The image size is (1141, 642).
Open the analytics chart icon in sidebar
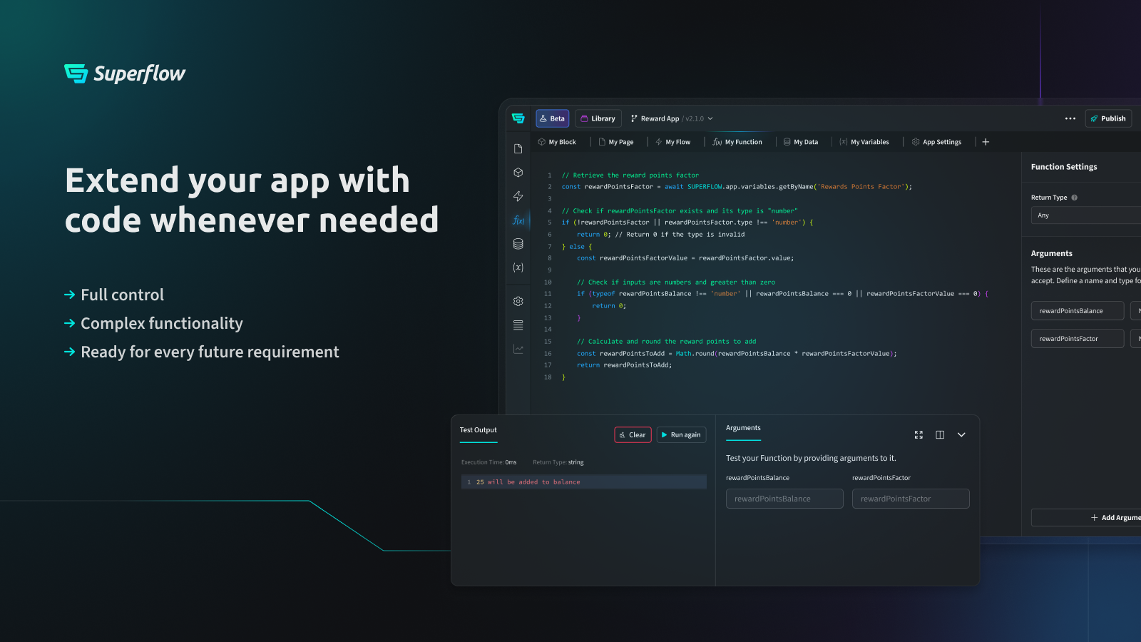[x=518, y=349]
